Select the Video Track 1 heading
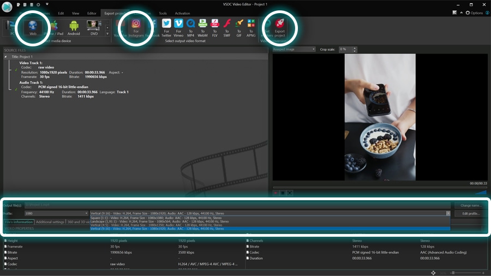 pos(31,63)
